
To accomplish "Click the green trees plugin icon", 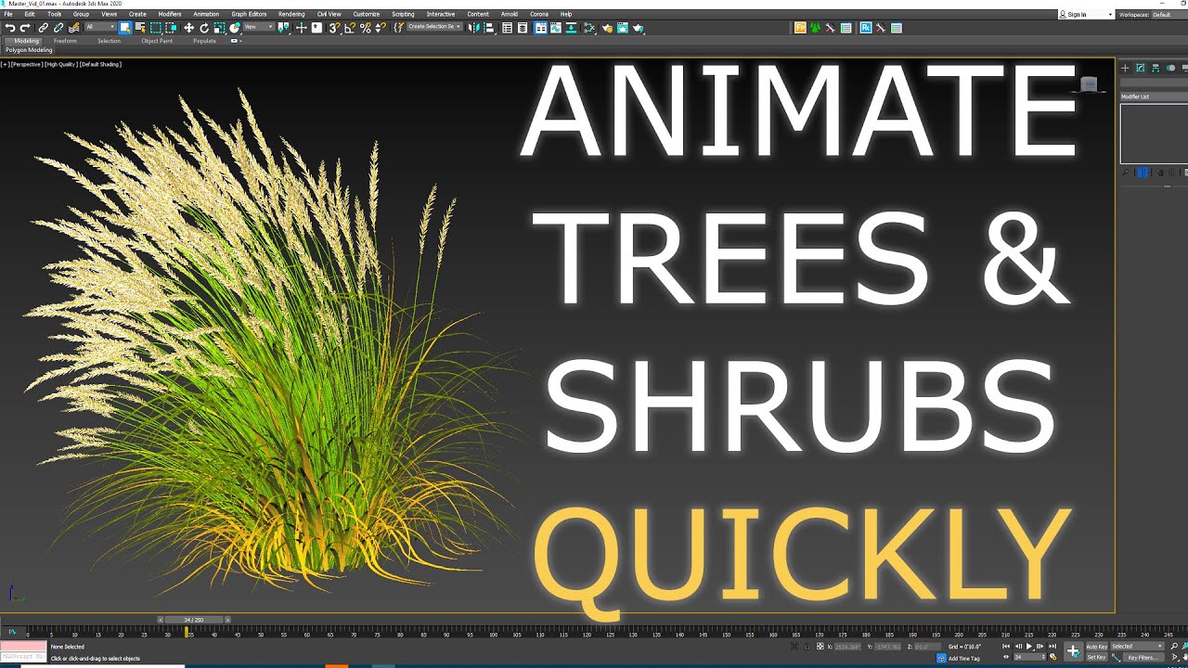I will tap(815, 28).
